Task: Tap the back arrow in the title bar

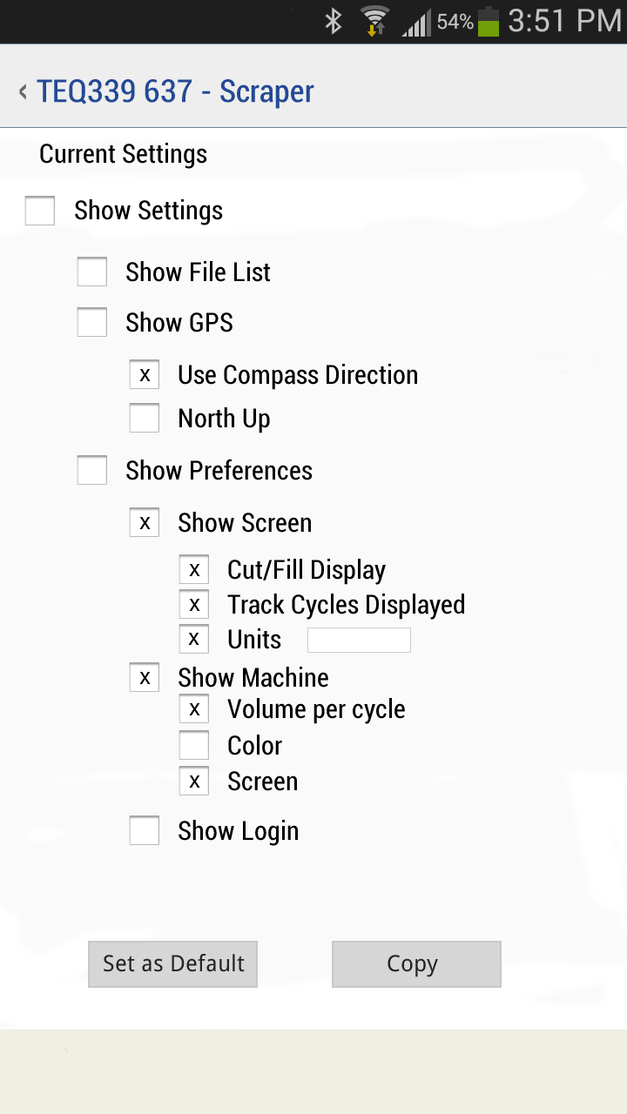Action: tap(23, 91)
